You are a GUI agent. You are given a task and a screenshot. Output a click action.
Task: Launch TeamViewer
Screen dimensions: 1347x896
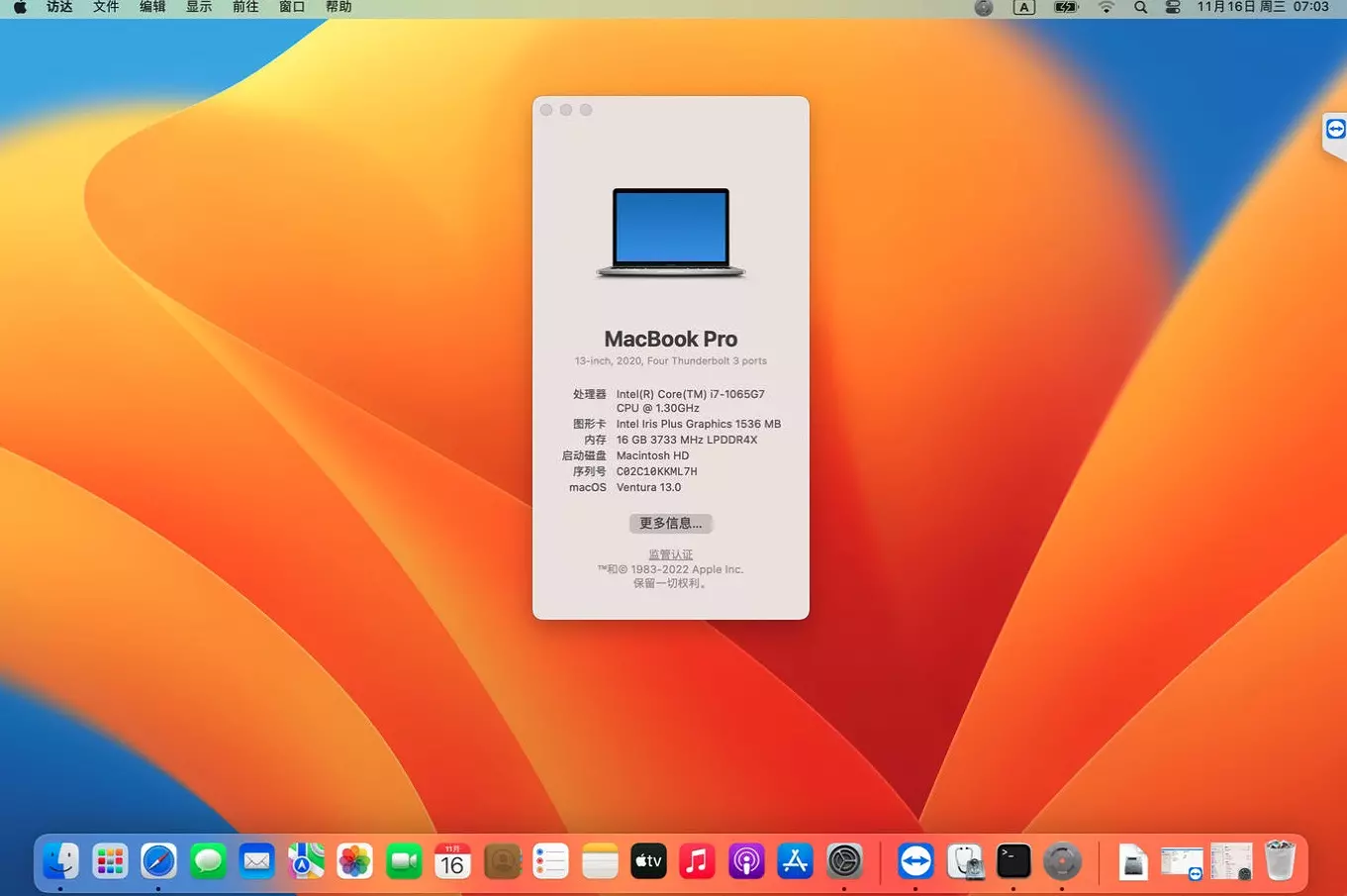915,860
